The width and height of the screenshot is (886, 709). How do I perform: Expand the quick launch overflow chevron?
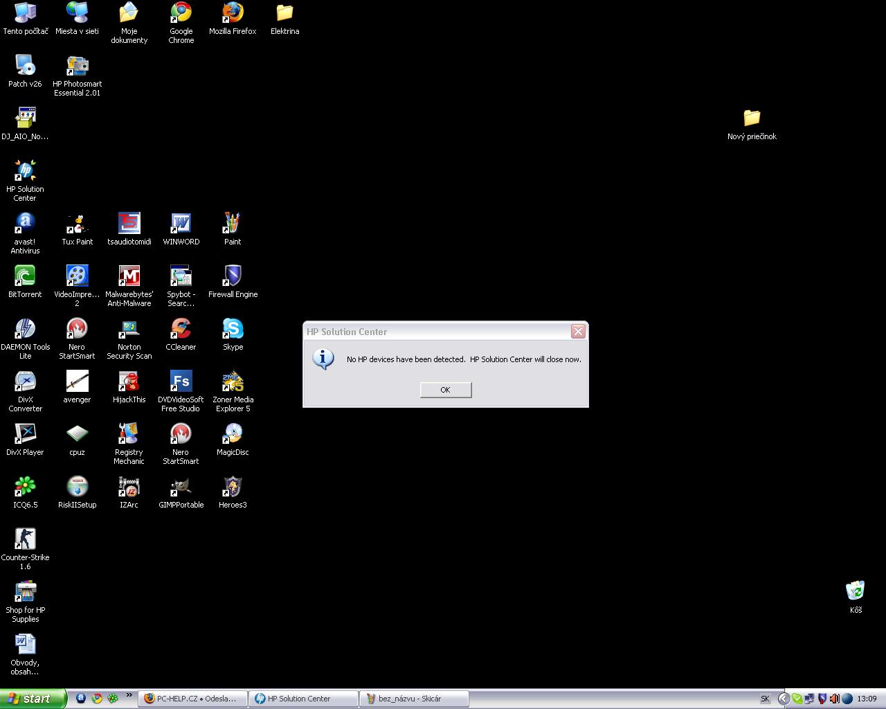point(129,696)
